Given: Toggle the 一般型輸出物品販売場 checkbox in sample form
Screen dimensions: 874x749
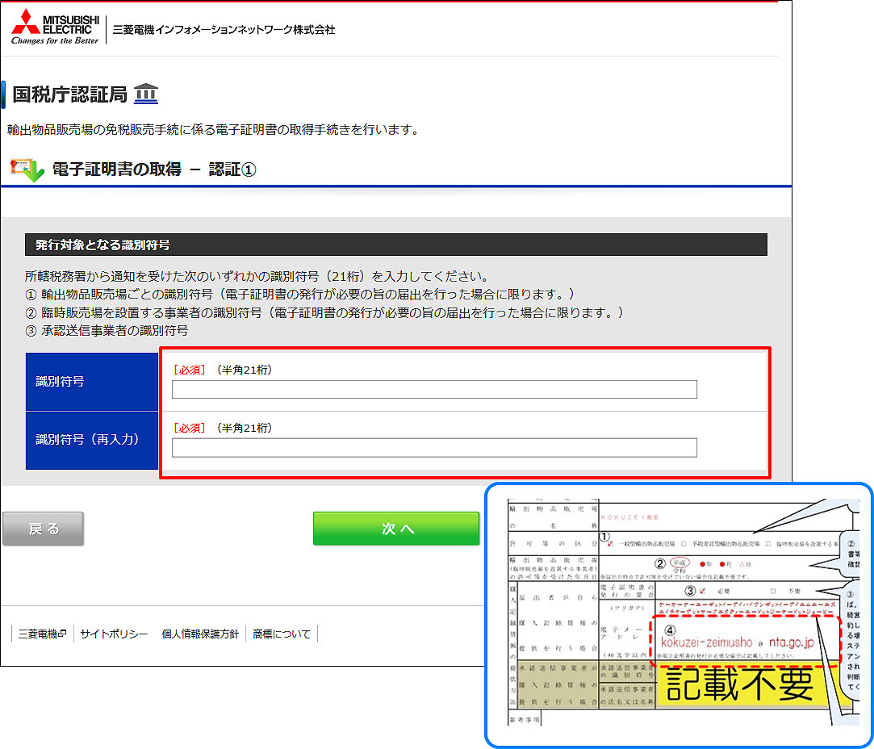Looking at the screenshot, I should tap(611, 544).
